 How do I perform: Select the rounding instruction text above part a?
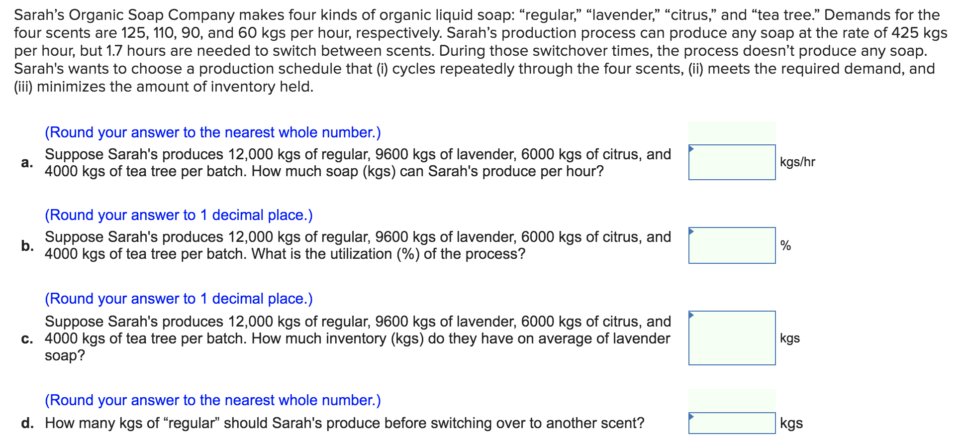click(212, 132)
